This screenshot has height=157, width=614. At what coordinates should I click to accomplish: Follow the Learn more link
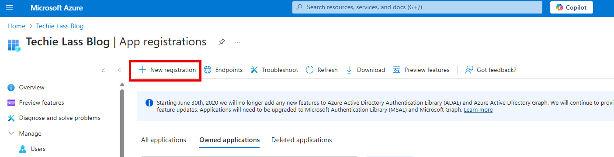(x=478, y=110)
